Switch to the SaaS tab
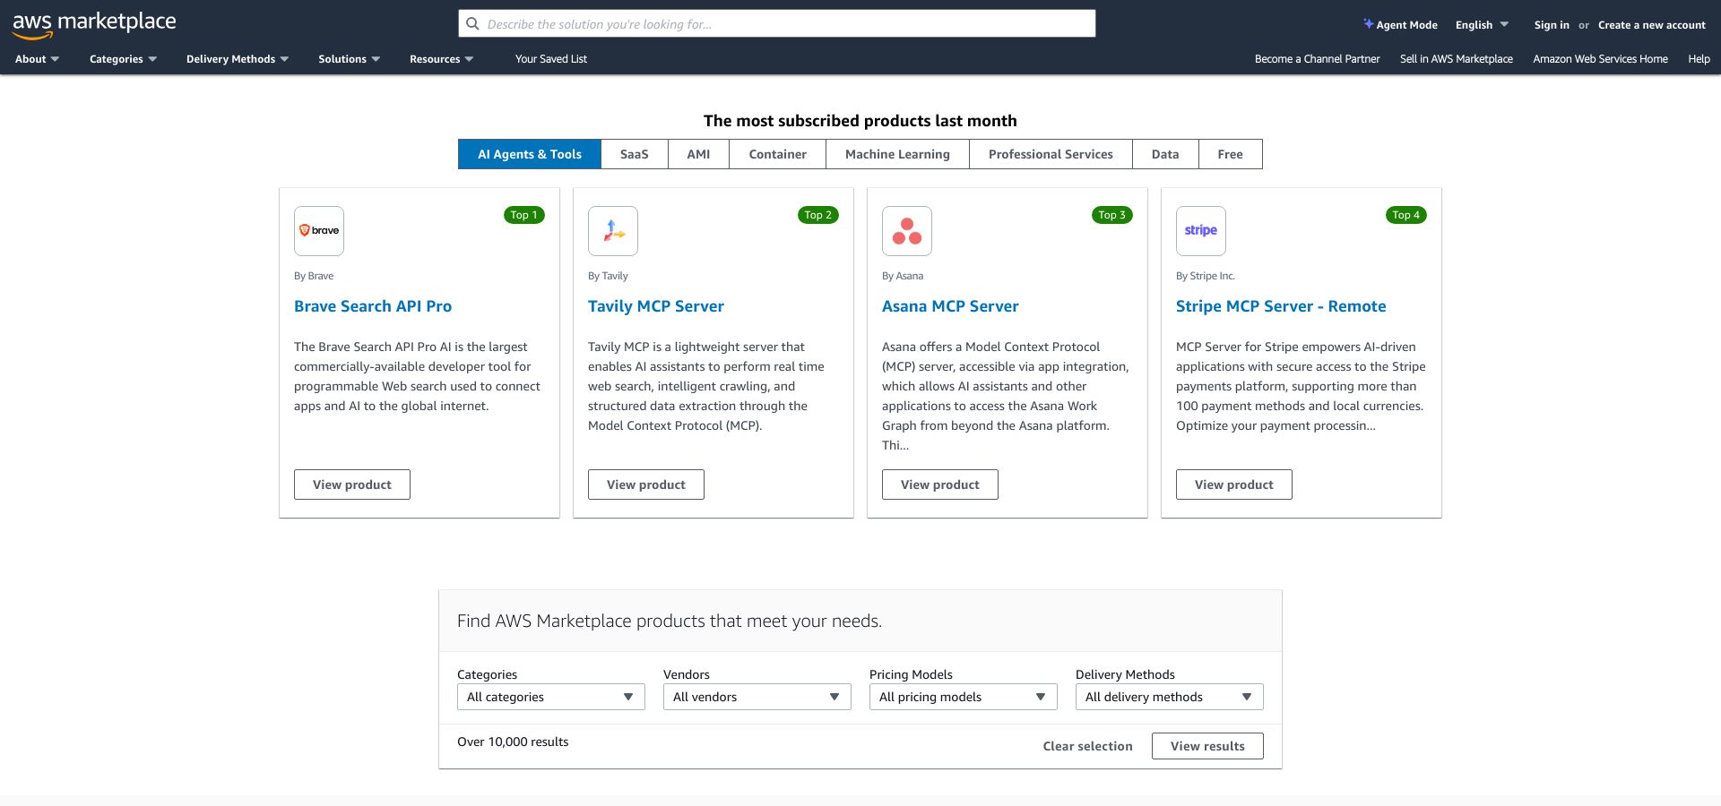 (x=634, y=154)
